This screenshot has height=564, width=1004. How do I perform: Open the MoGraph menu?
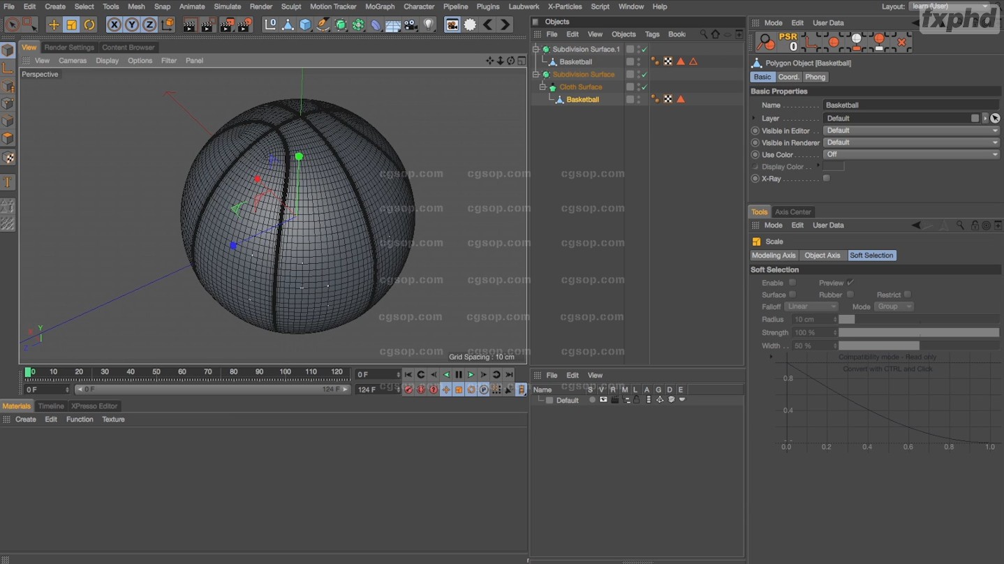[x=380, y=6]
